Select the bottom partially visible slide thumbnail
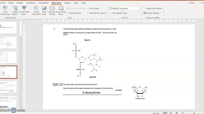 (8, 102)
